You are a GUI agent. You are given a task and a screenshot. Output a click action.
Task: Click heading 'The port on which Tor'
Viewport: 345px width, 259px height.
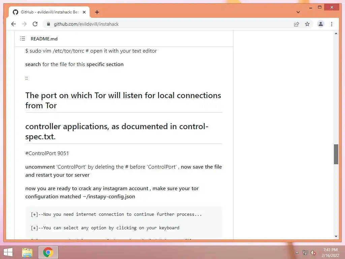click(123, 100)
